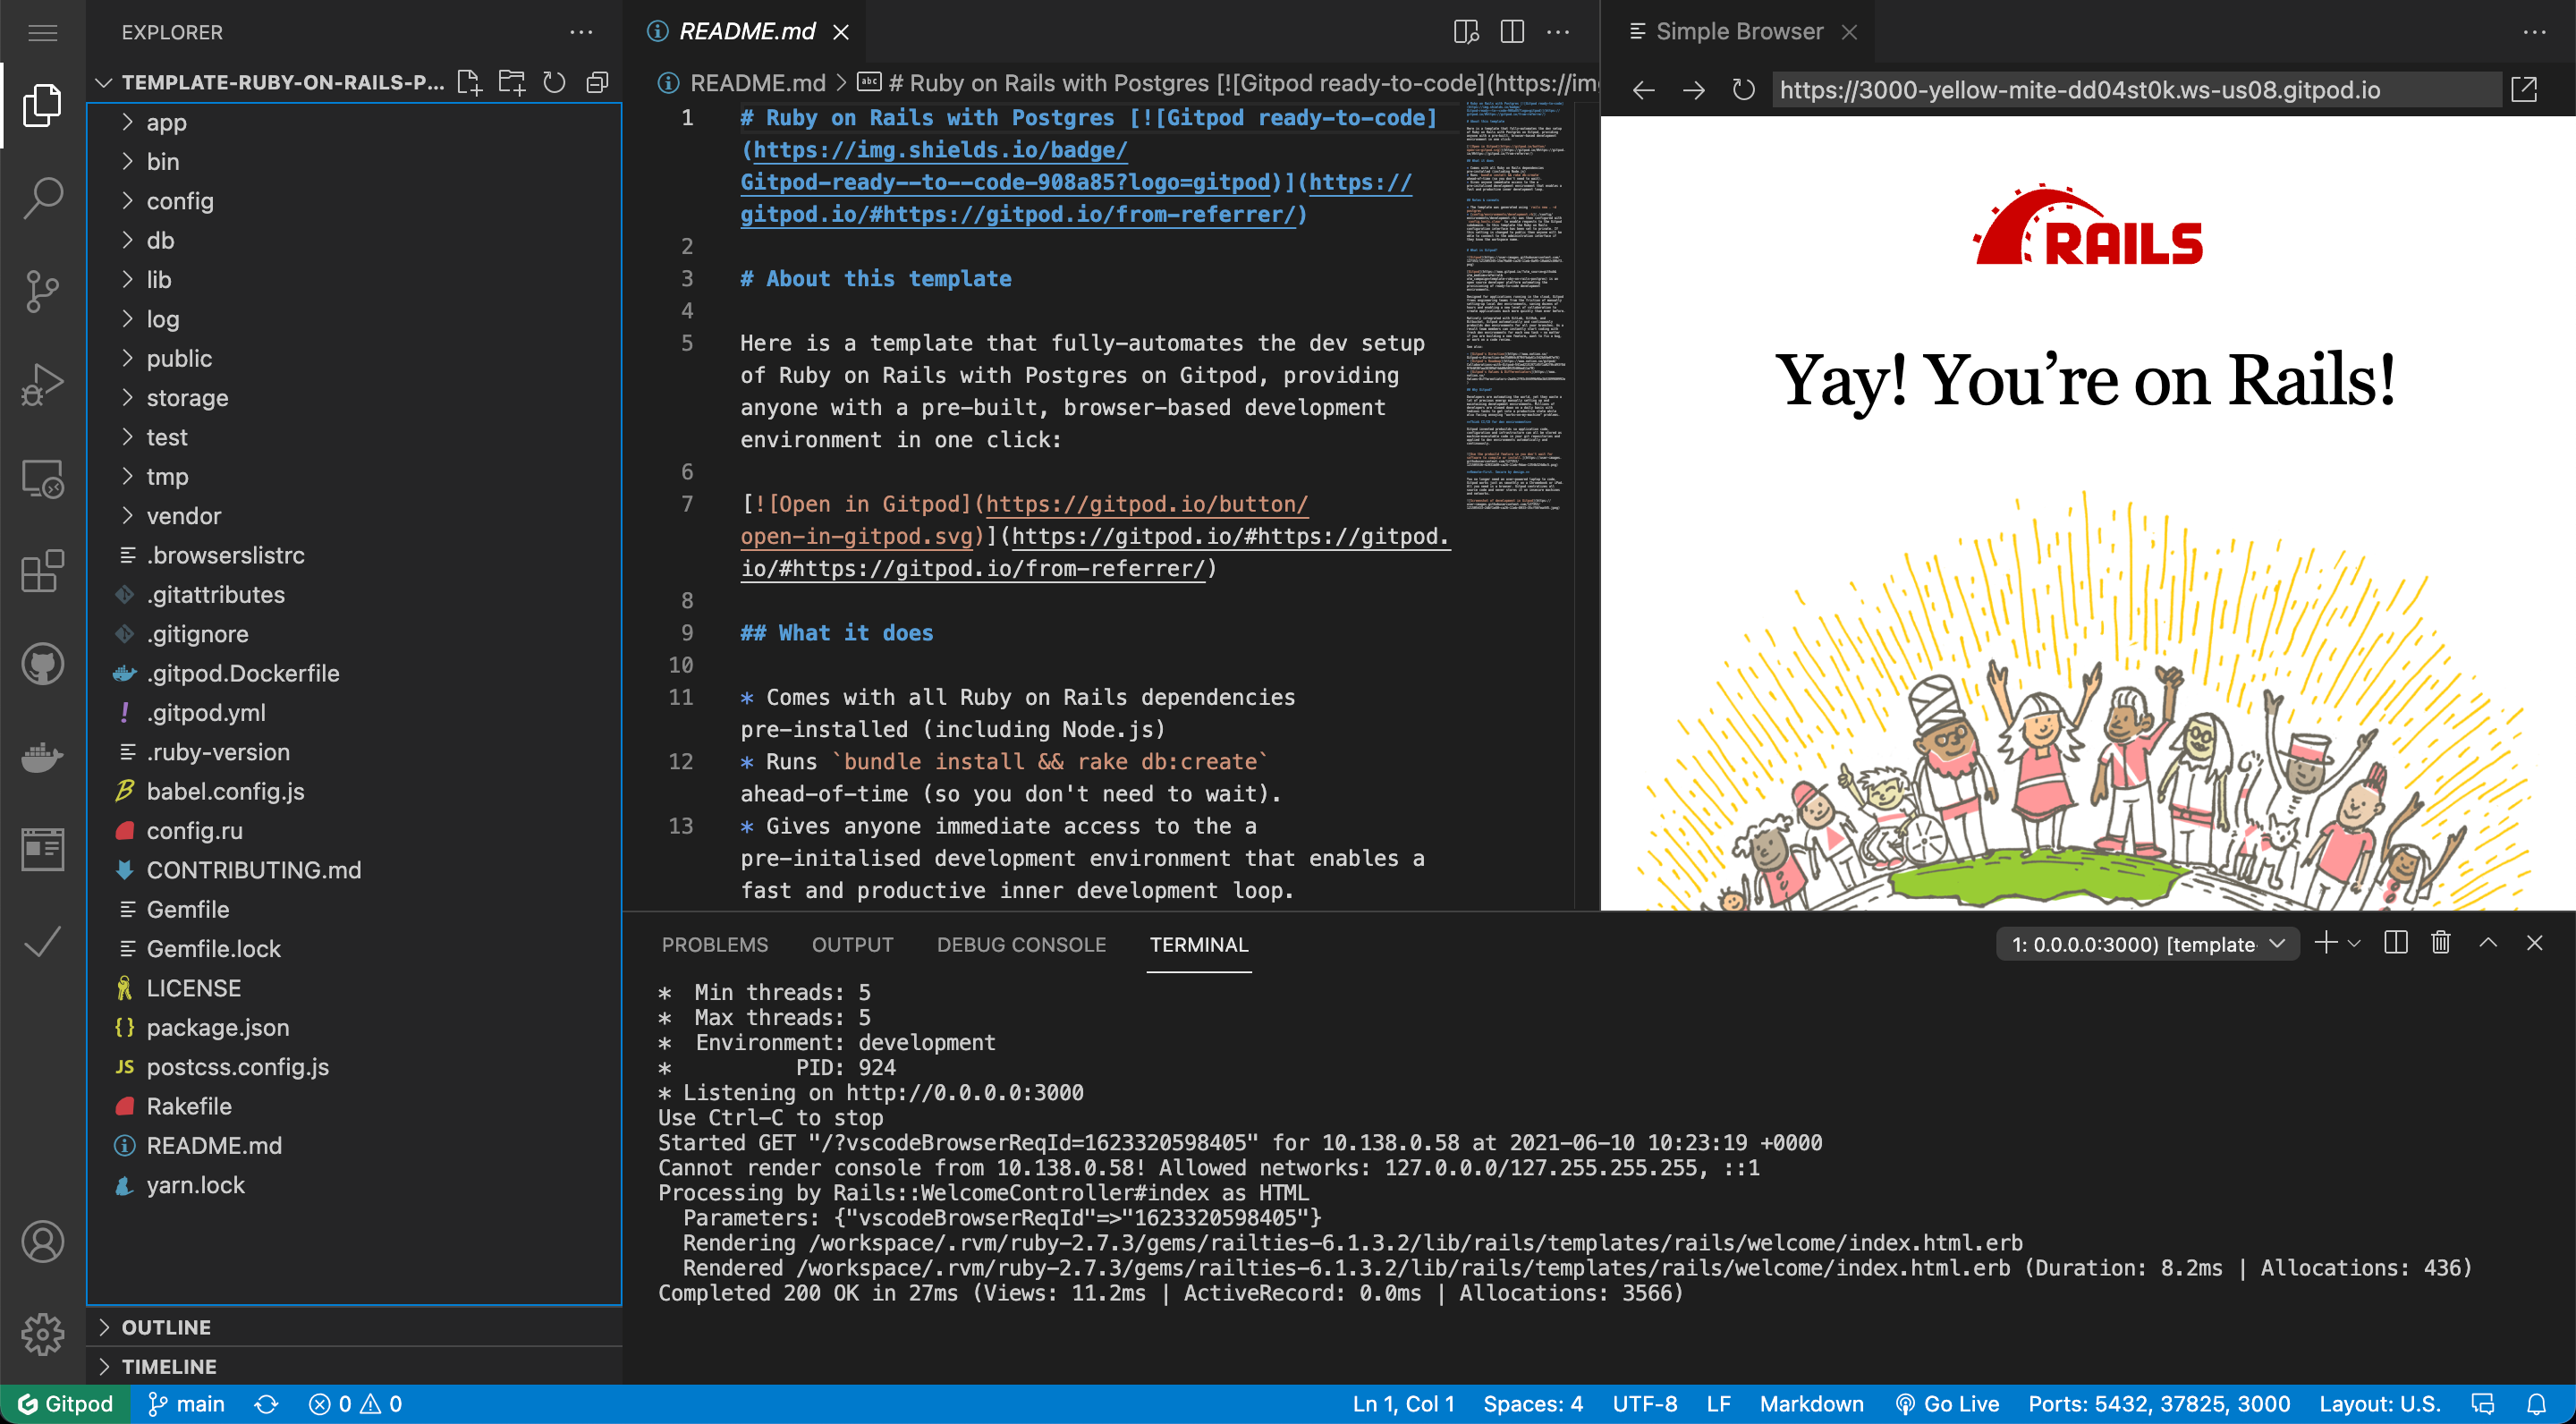Open the Gemfile in Explorer
Viewport: 2576px width, 1424px height.
pyautogui.click(x=354, y=910)
